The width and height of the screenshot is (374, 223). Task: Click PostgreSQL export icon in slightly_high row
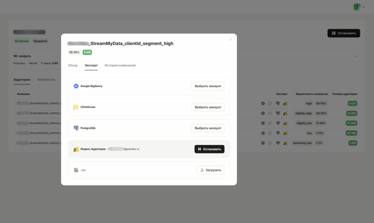pos(278,113)
